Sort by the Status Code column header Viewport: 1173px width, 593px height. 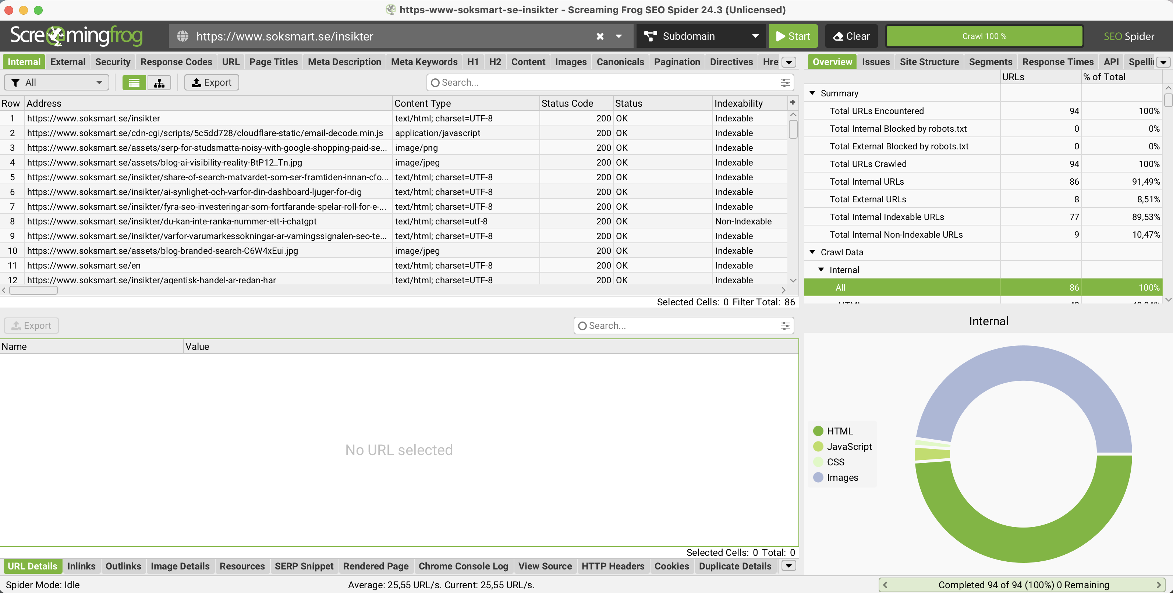click(x=576, y=103)
